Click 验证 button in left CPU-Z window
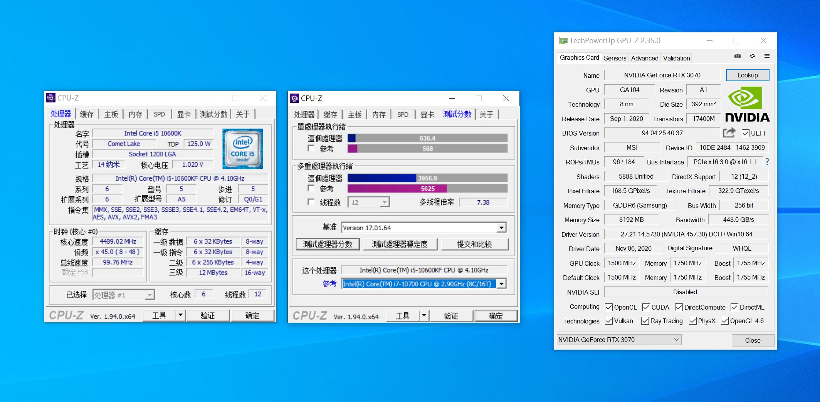 coord(208,315)
